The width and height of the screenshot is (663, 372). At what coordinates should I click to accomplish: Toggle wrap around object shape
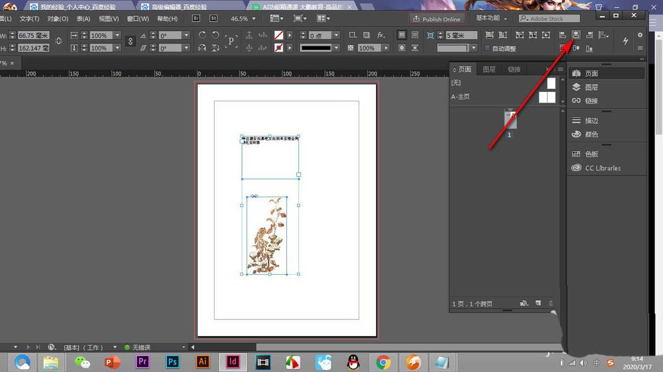point(402,48)
